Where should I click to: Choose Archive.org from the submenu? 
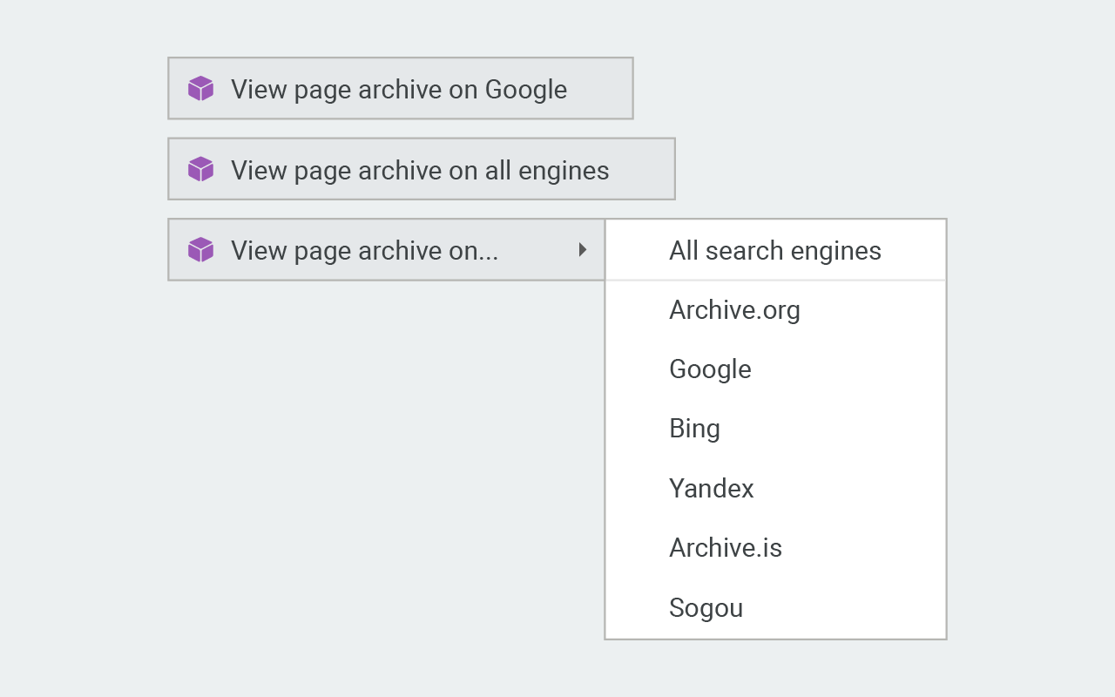tap(775, 310)
